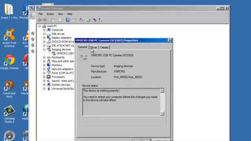Click the Network adapters category icon

click(x=49, y=69)
